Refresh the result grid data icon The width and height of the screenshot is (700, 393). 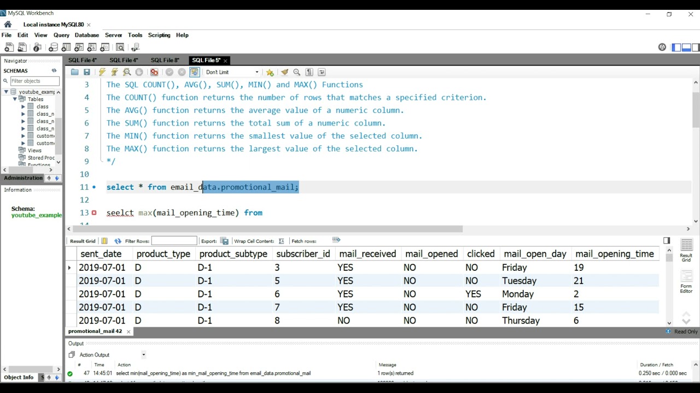pos(118,241)
